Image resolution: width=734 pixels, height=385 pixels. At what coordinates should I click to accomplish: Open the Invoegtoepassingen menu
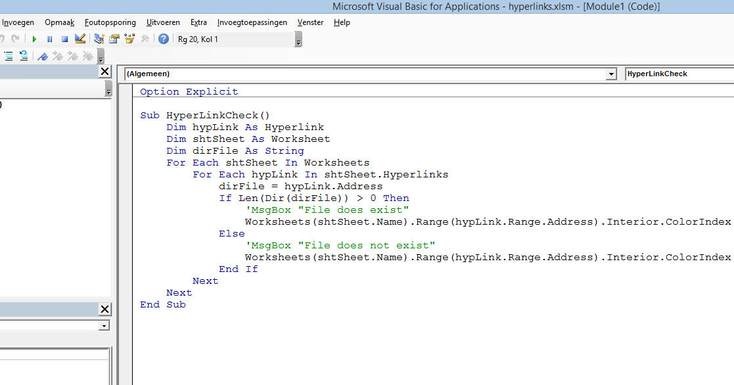(252, 22)
